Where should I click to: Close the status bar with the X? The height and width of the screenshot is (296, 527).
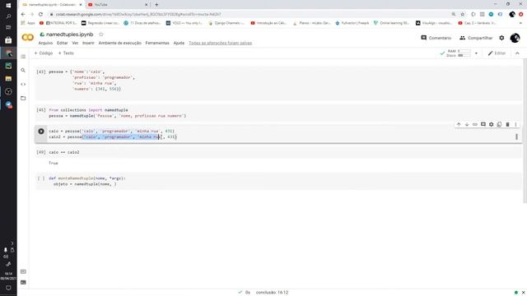click(524, 293)
